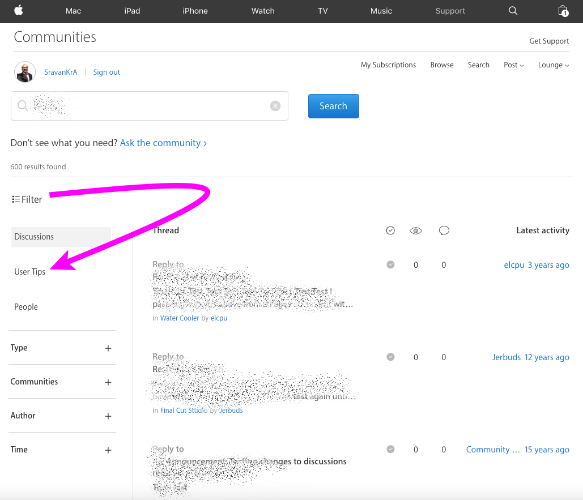
Task: Clear the search field with the X icon
Action: click(x=275, y=106)
